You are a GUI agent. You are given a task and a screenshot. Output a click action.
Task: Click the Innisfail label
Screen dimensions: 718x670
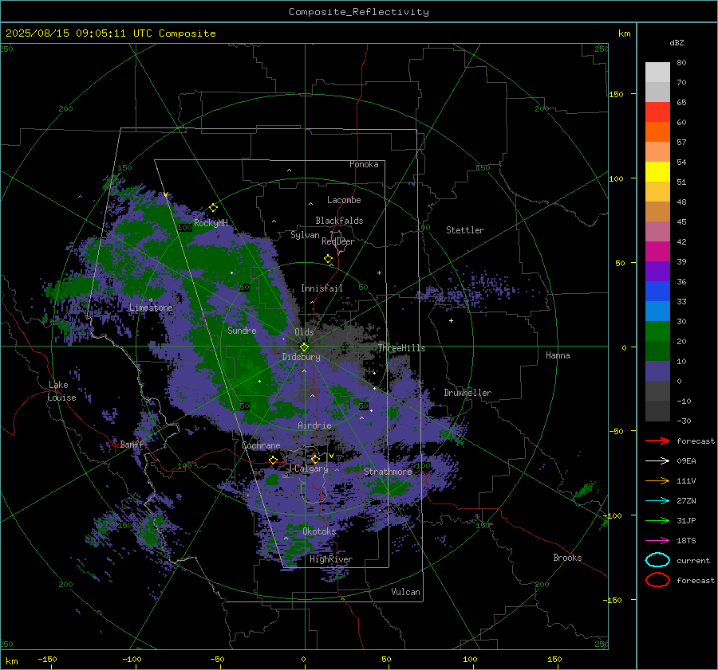coord(322,288)
